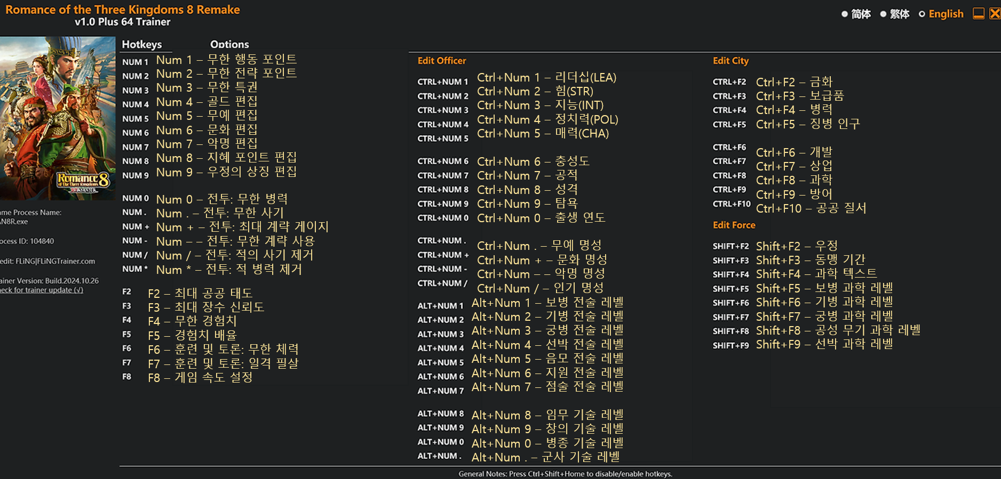This screenshot has width=1001, height=479.
Task: Click the ALT+NUM 8 hotkey label
Action: click(441, 413)
